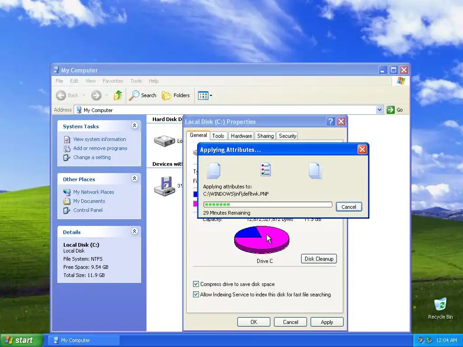The width and height of the screenshot is (463, 347).
Task: Switch to the Tools tab
Action: pos(218,136)
